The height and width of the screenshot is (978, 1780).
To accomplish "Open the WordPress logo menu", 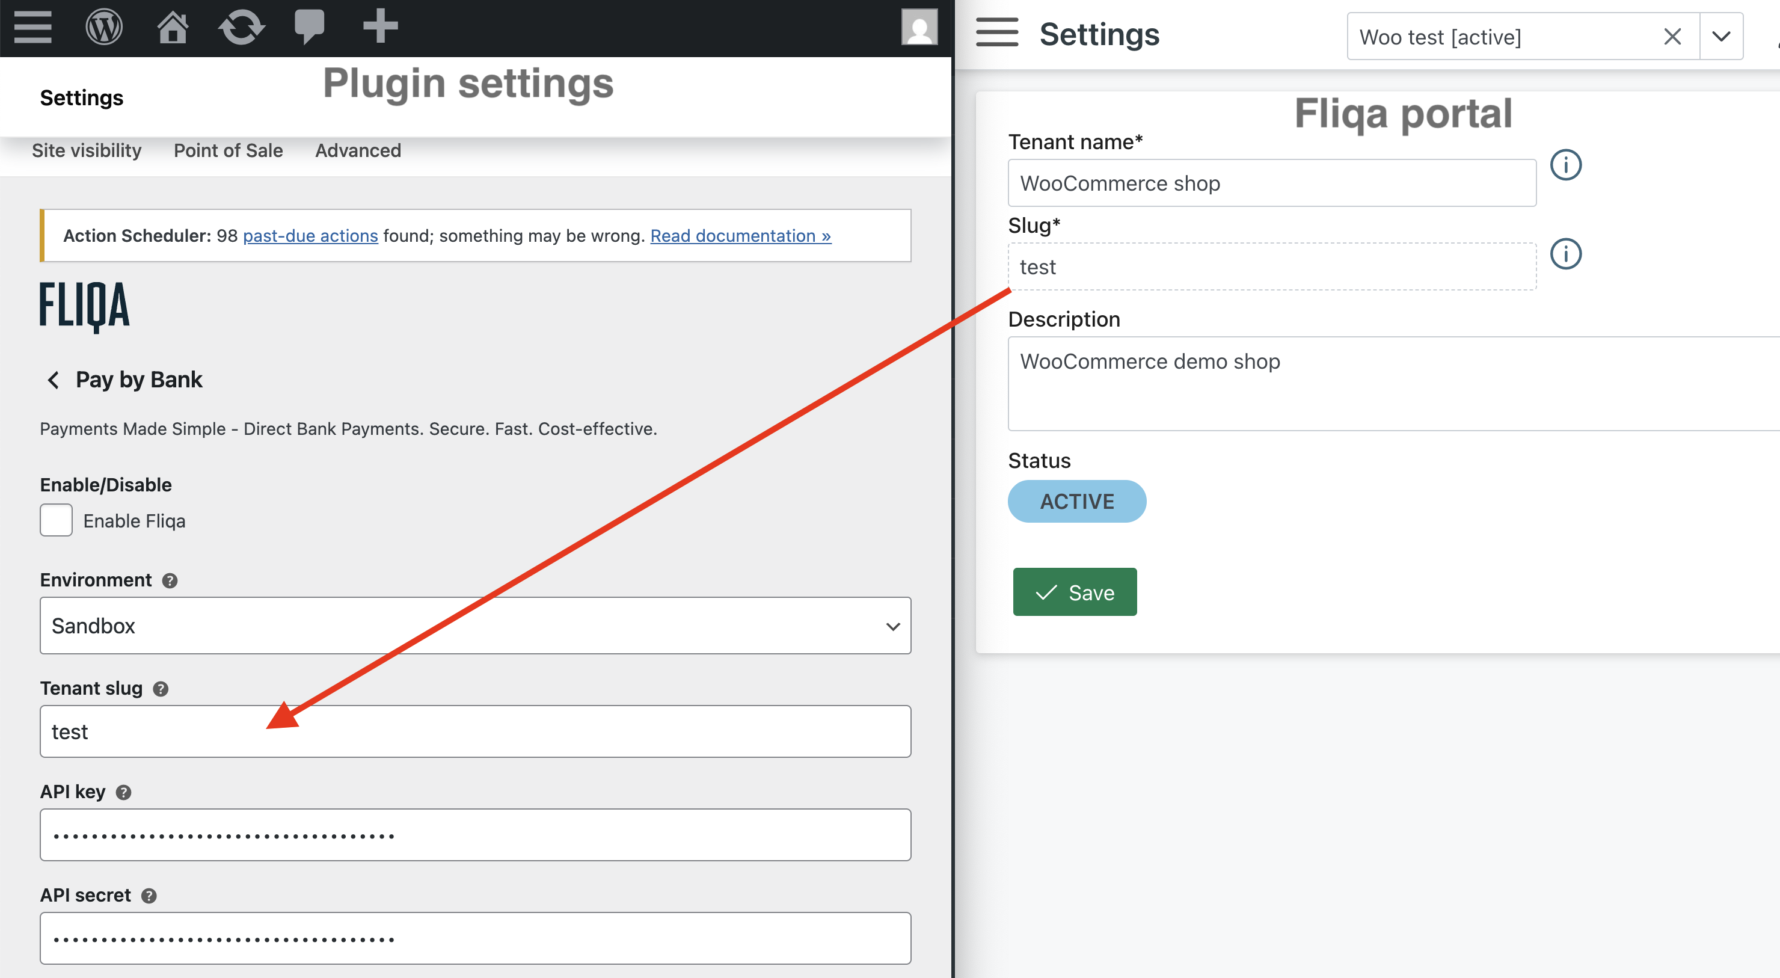I will tap(103, 28).
